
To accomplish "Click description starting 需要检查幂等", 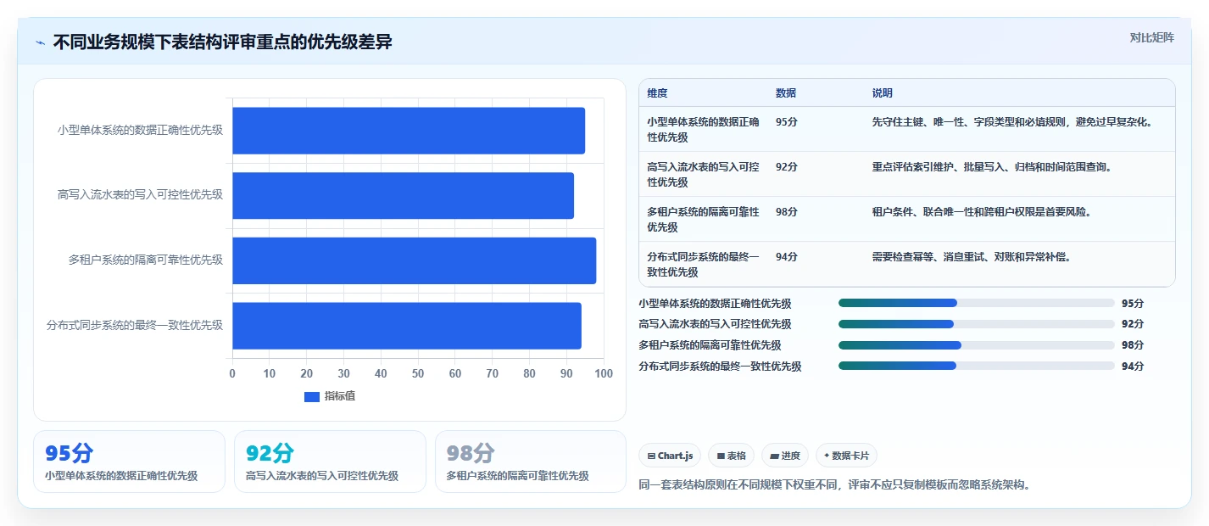I will (x=972, y=257).
